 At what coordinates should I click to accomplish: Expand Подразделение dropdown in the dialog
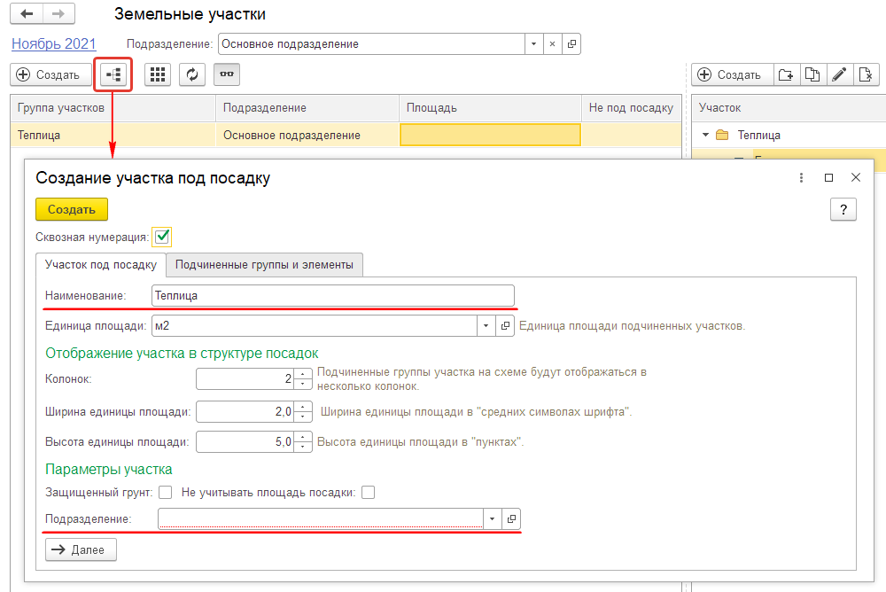point(492,518)
